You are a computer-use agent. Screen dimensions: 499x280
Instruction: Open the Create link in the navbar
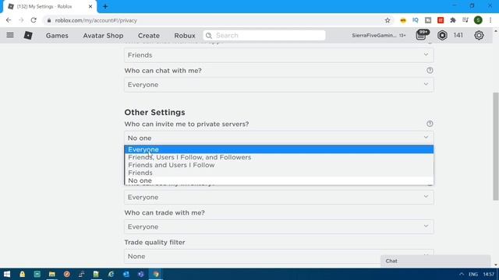(x=149, y=36)
